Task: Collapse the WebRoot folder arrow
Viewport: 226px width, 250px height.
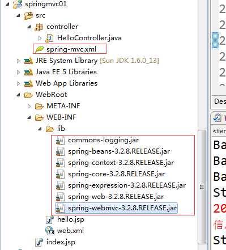Action: point(18,95)
